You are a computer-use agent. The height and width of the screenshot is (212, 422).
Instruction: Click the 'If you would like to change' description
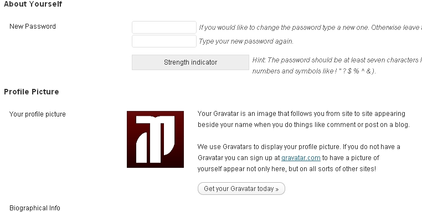tap(310, 28)
